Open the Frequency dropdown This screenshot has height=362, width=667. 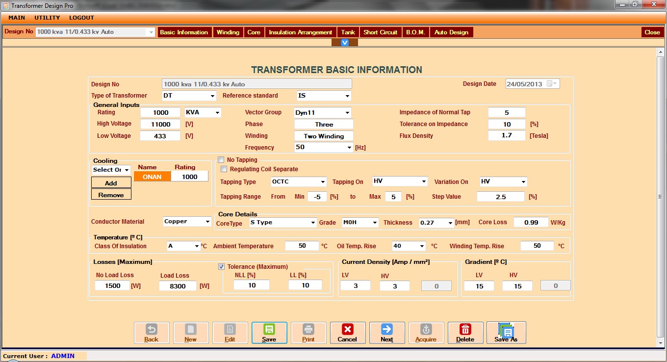(350, 147)
